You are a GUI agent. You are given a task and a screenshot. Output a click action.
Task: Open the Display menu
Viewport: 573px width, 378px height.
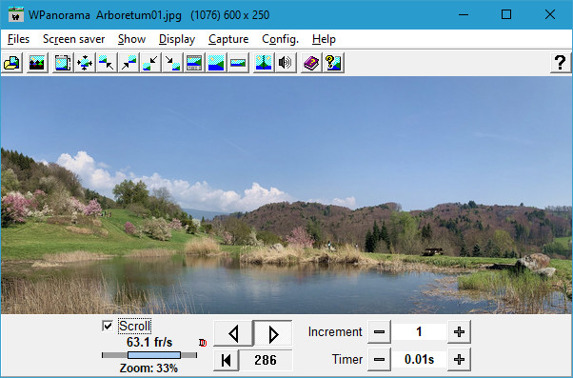[x=177, y=39]
